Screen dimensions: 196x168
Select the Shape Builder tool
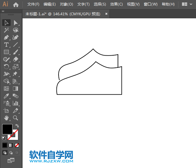pyautogui.click(x=6, y=81)
